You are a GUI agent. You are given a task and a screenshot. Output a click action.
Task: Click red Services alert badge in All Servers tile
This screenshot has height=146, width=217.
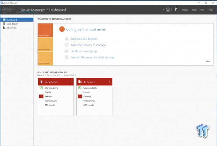coord(80,96)
